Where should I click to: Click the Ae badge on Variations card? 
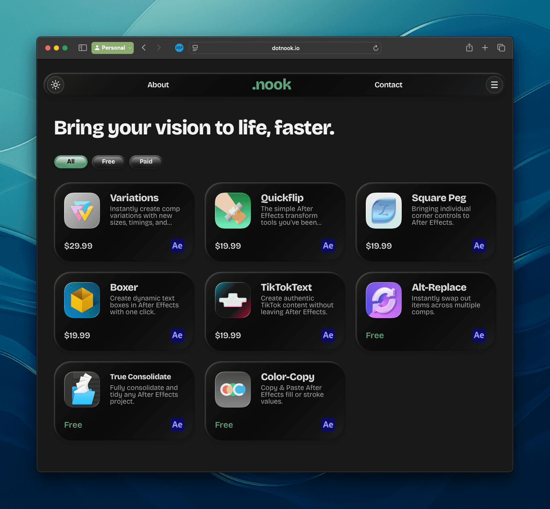(177, 246)
